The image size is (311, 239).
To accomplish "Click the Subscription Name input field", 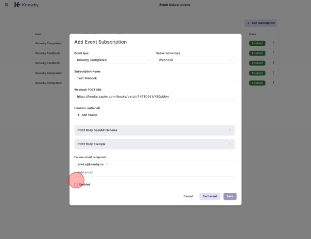I will [x=155, y=78].
